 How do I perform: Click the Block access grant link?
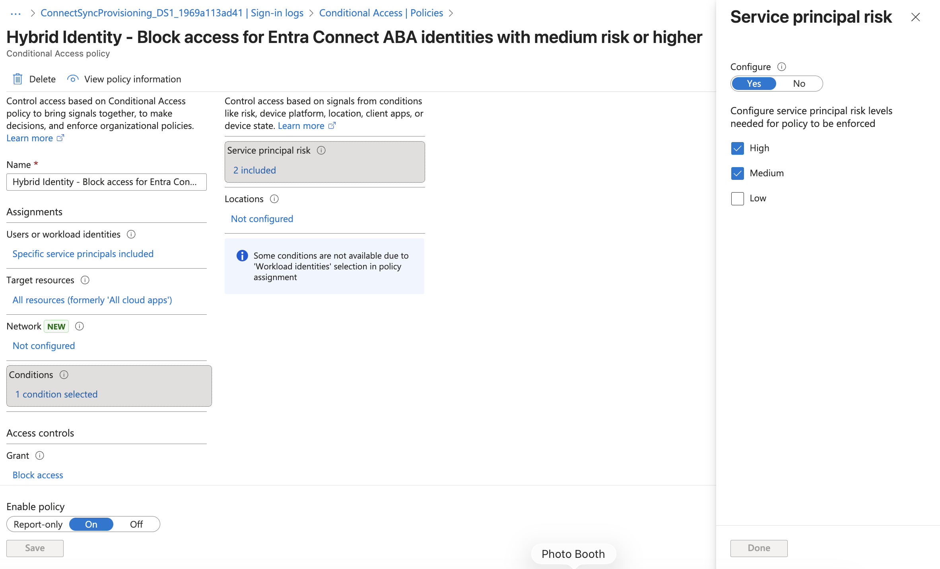tap(38, 475)
